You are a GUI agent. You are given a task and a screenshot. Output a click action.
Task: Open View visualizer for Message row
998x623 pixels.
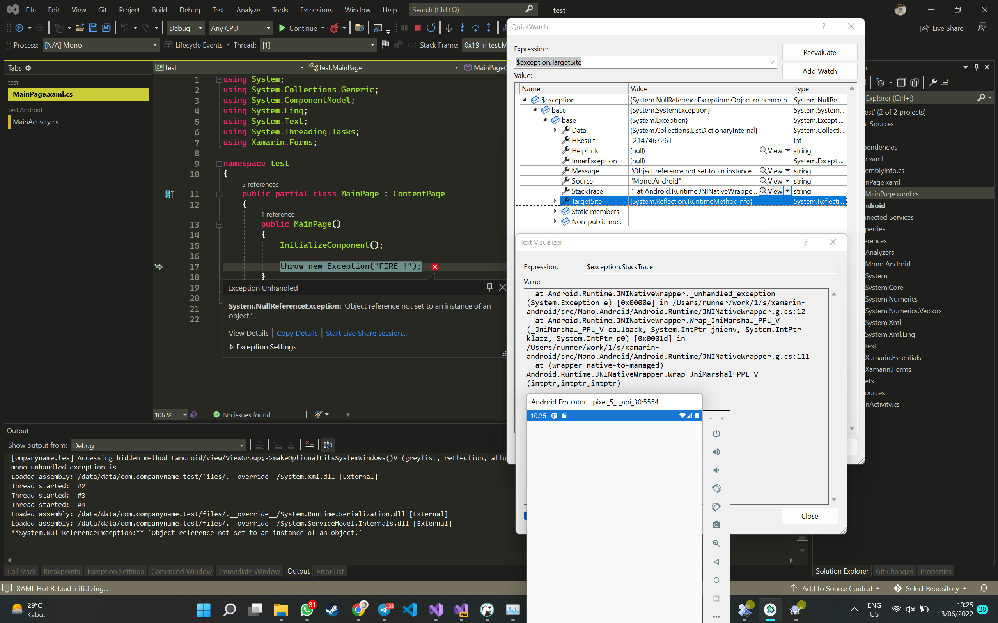771,171
